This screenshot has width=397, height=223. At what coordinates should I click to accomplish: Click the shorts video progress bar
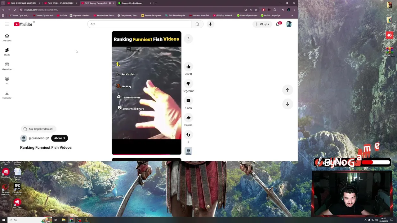tap(146, 154)
